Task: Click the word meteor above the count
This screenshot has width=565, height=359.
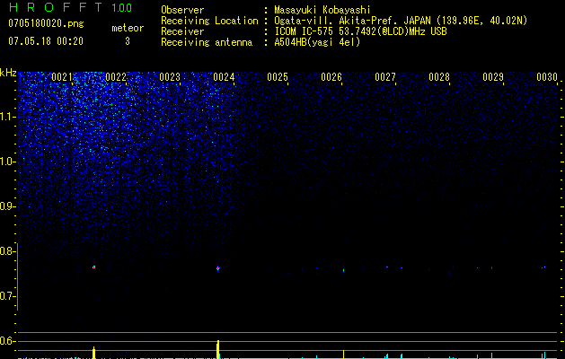Action: pyautogui.click(x=128, y=28)
